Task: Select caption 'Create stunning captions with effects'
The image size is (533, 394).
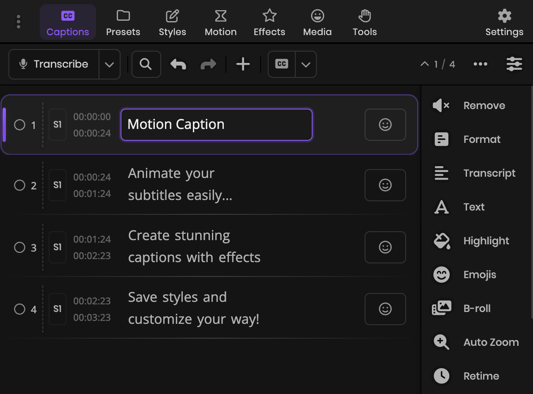Action: point(194,246)
